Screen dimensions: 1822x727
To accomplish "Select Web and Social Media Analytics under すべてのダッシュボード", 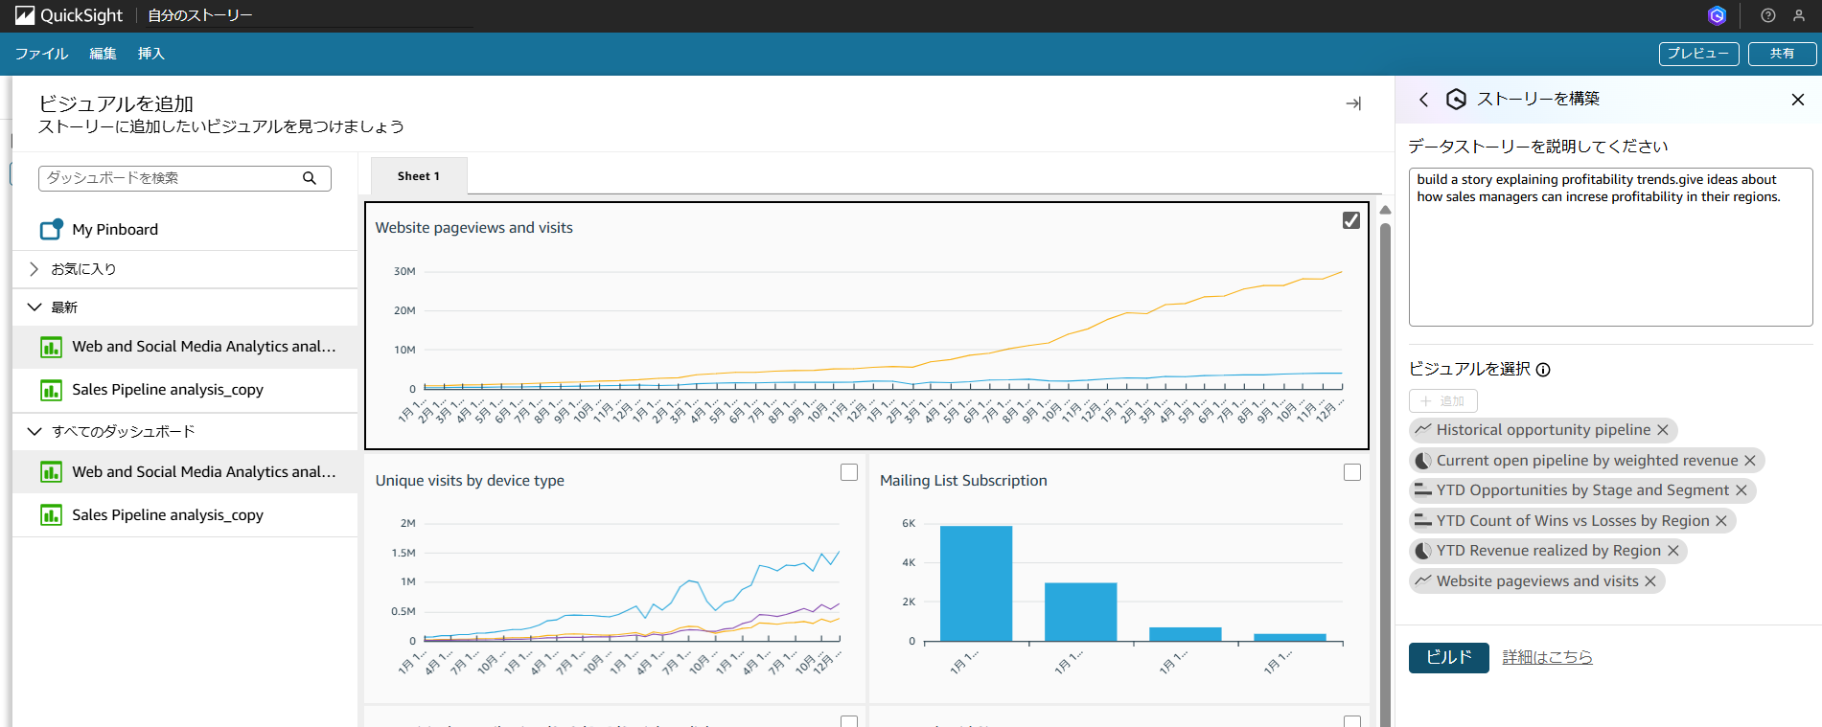I will 185,472.
